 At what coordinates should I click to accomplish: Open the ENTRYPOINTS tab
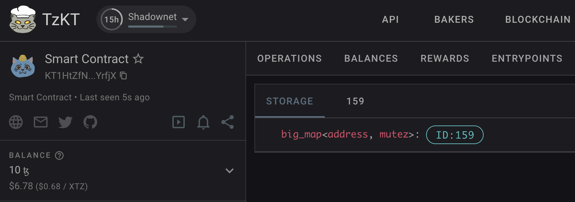(527, 58)
